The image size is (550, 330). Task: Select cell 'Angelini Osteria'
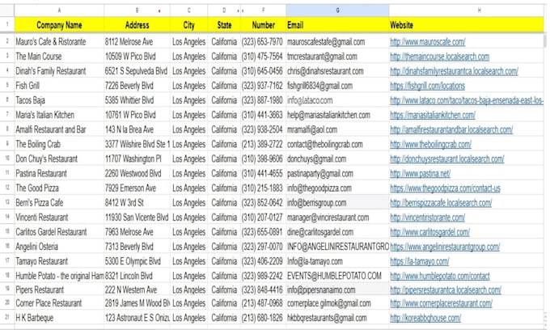pos(59,247)
